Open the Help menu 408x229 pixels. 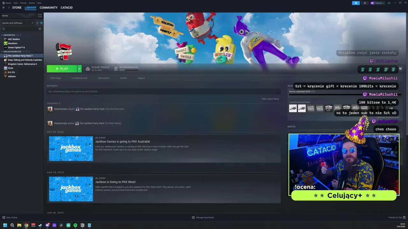(39, 3)
